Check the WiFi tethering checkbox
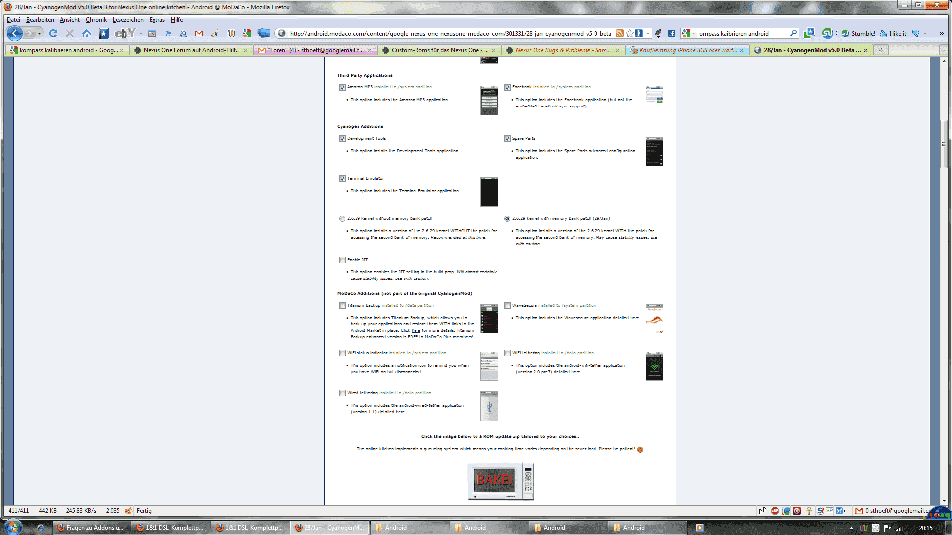The image size is (952, 535). point(507,353)
